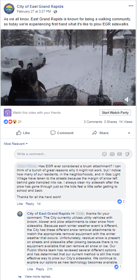Open the share options dropdown arrow

coord(129,133)
